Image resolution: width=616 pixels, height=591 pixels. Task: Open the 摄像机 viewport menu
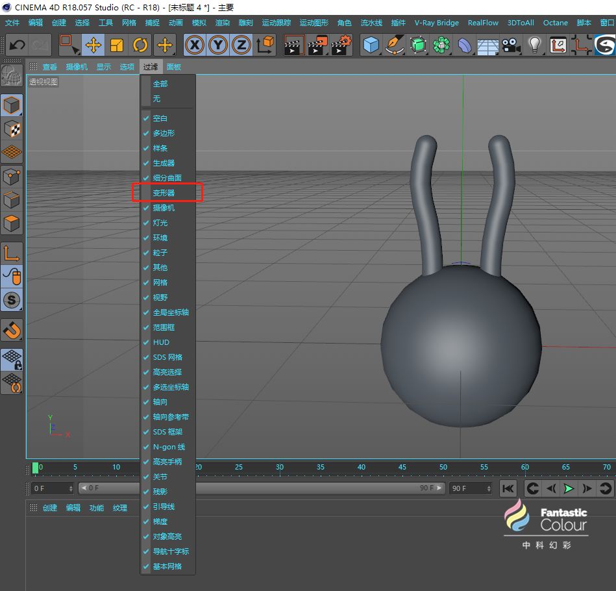[77, 67]
